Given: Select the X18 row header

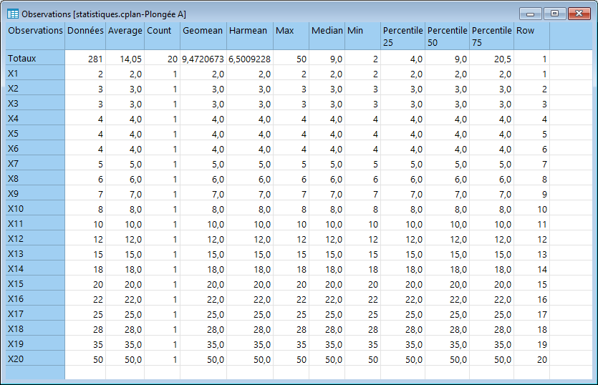Looking at the screenshot, I should [x=35, y=328].
